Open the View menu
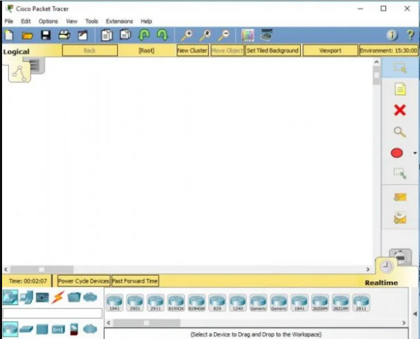Screen dimensions: 420x339 [71, 21]
